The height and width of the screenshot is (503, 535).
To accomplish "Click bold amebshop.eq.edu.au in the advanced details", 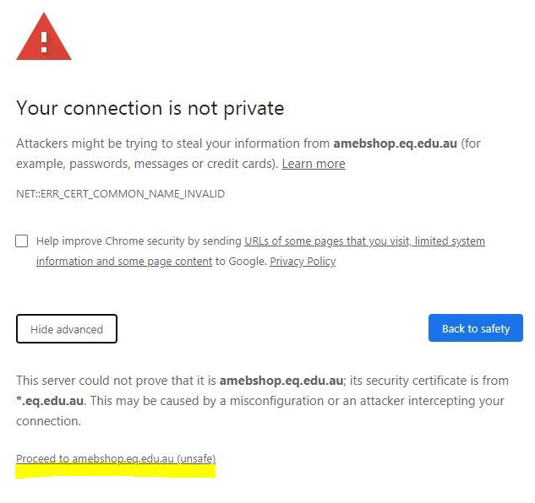I will pos(281,381).
